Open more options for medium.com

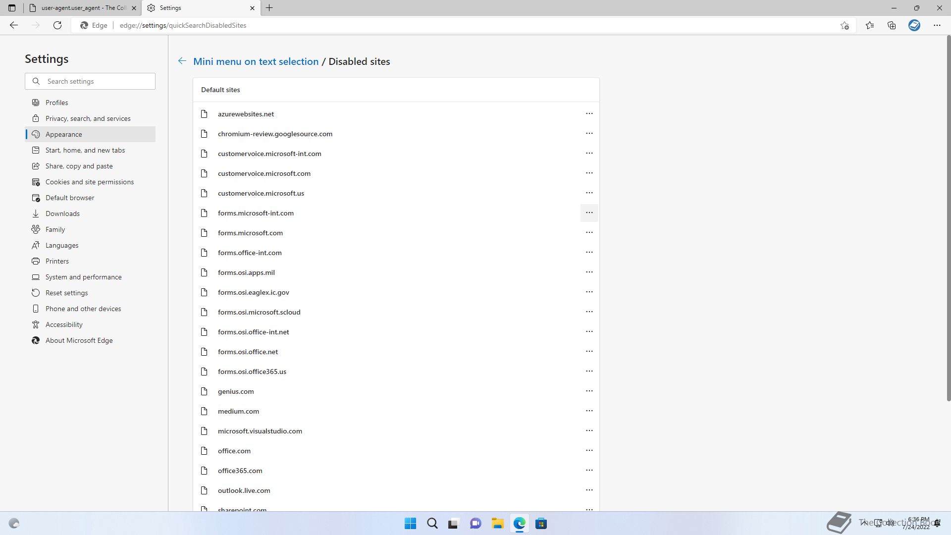tap(589, 411)
